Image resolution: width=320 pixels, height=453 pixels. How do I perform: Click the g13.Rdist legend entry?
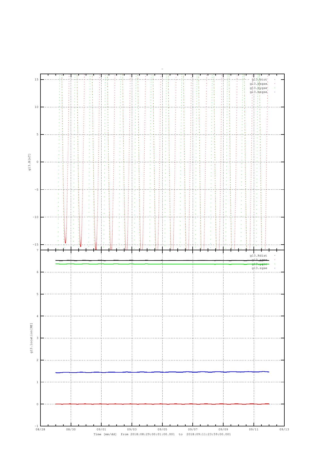[x=258, y=256]
